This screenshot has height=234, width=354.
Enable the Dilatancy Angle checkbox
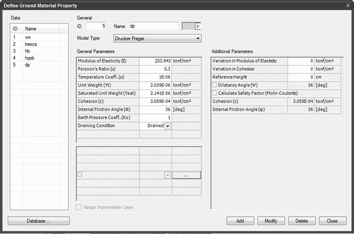point(214,85)
